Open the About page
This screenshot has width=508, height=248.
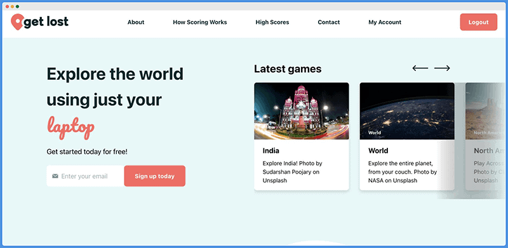[136, 22]
